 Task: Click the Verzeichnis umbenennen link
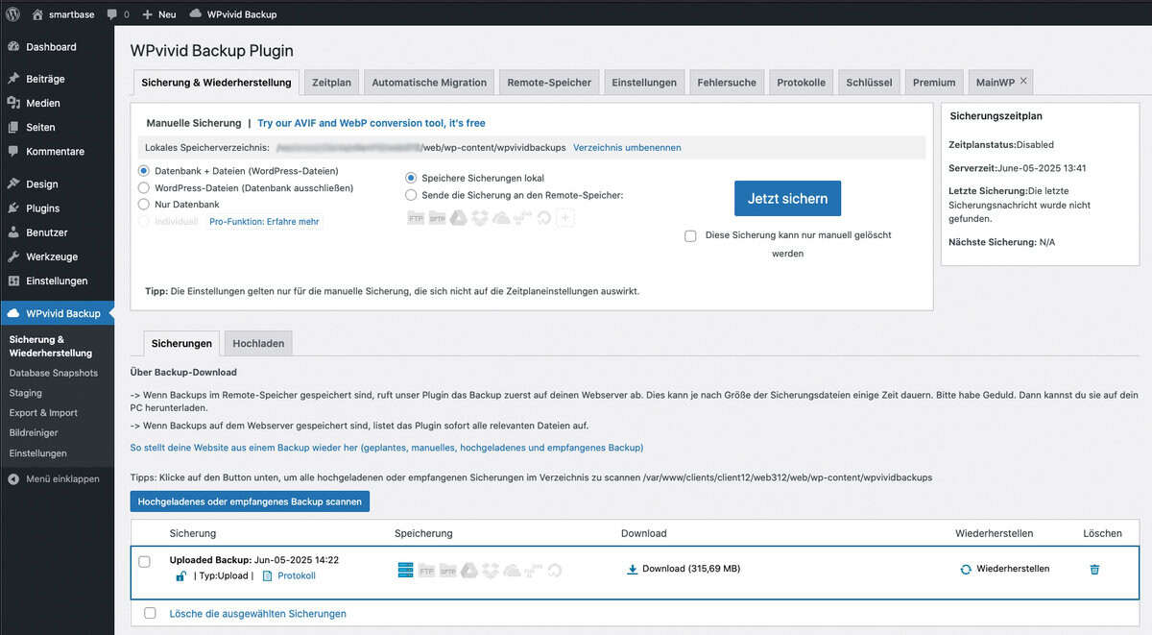(627, 147)
